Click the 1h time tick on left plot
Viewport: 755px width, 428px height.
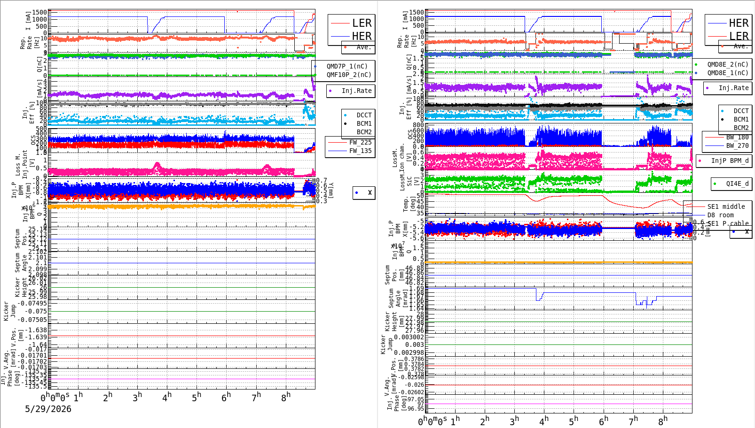[78, 397]
